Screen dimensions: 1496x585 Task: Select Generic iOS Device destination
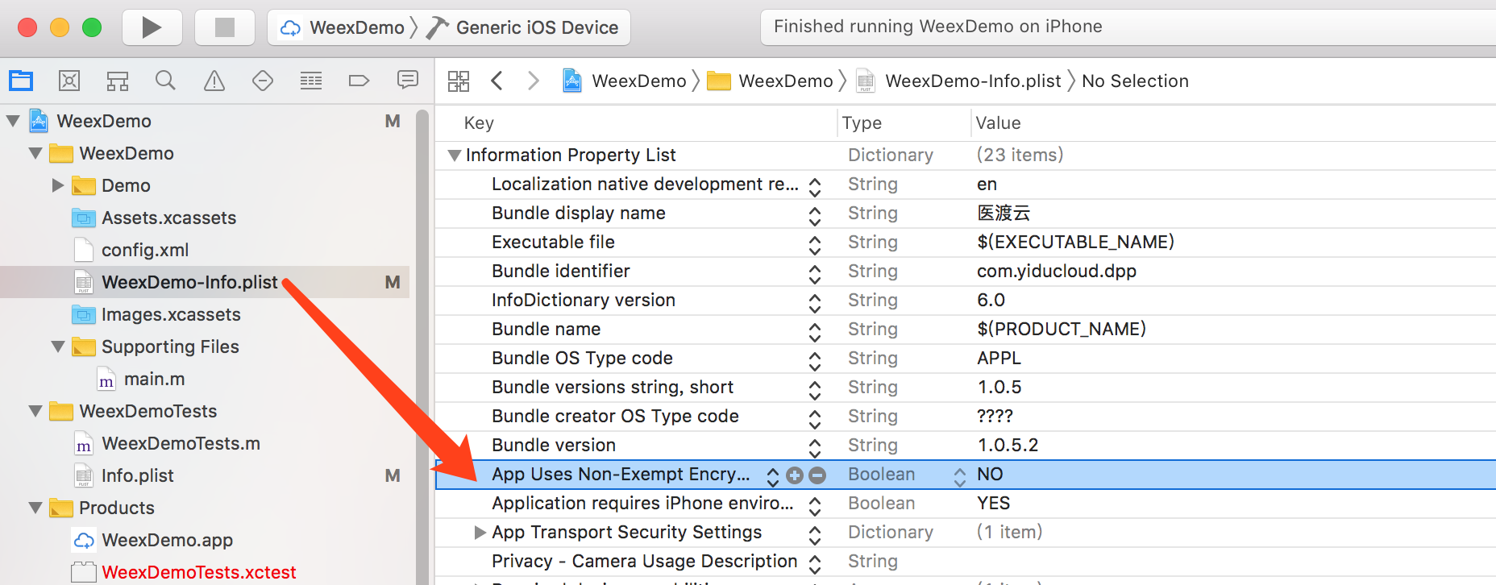pyautogui.click(x=536, y=28)
